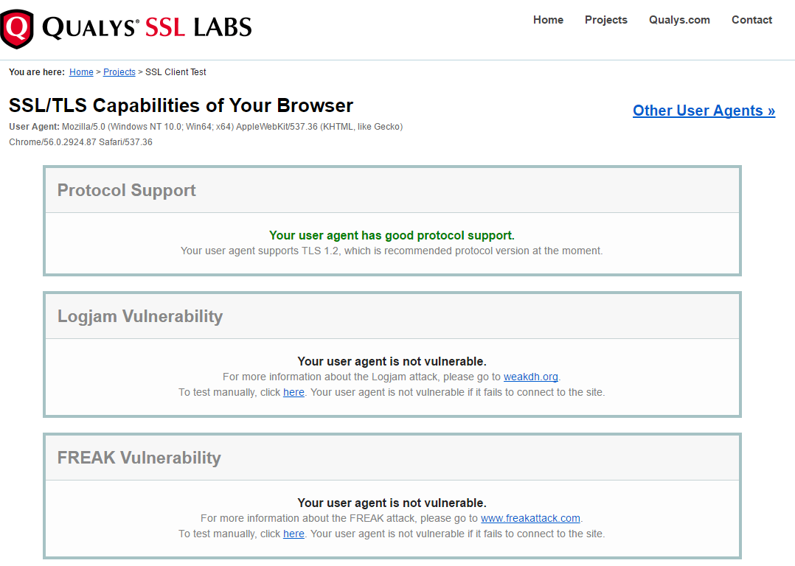Image resolution: width=795 pixels, height=566 pixels.
Task: Click the TLS 1.2 recommendation sentence
Action: coord(392,251)
